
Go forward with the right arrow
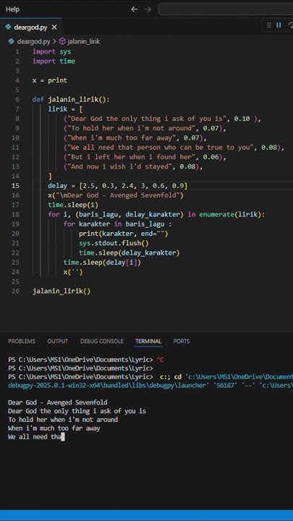[148, 9]
